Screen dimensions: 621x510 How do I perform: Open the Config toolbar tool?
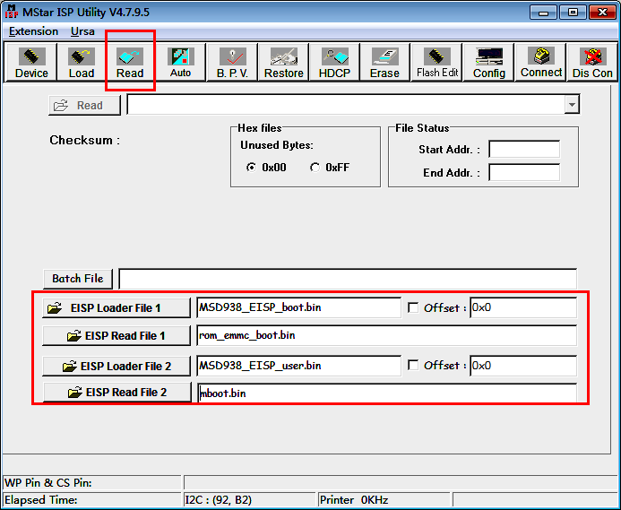pyautogui.click(x=489, y=63)
